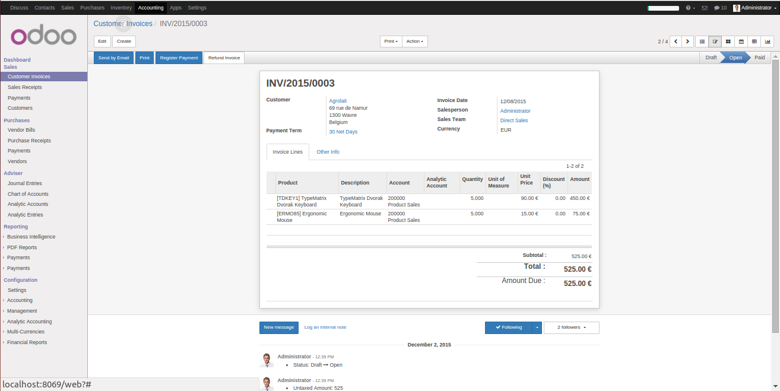The image size is (780, 391).
Task: Go to previous invoice with left chevron
Action: 676,42
